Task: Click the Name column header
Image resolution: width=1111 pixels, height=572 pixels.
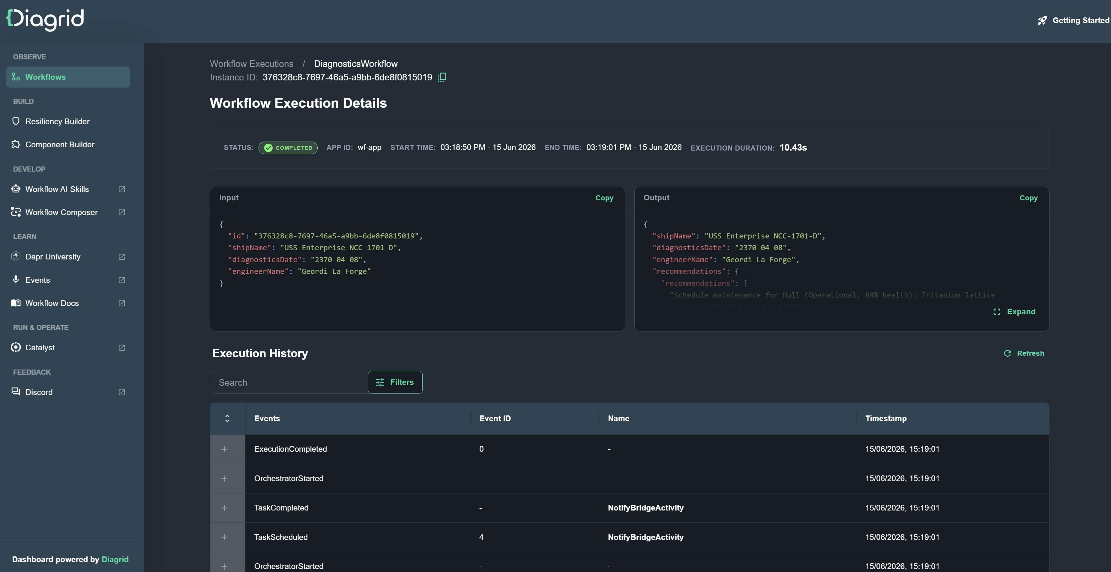Action: point(618,418)
